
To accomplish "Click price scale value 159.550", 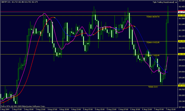I will coord(182,72).
